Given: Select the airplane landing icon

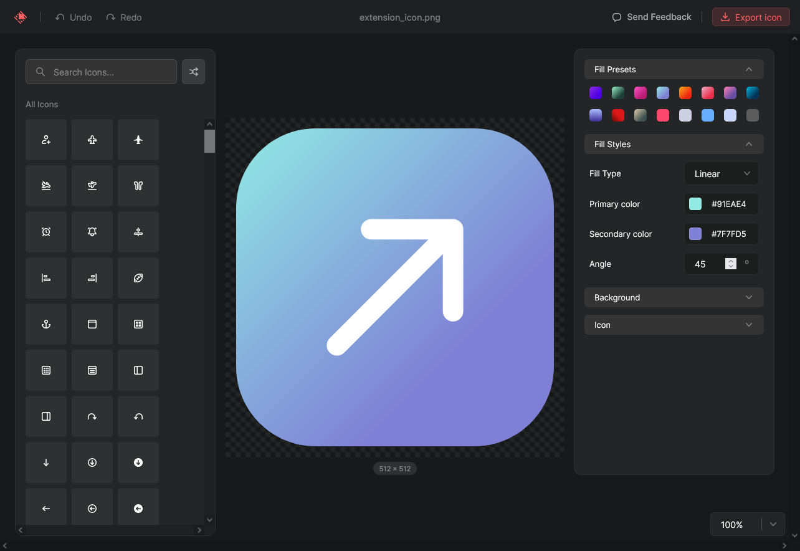Looking at the screenshot, I should [46, 186].
